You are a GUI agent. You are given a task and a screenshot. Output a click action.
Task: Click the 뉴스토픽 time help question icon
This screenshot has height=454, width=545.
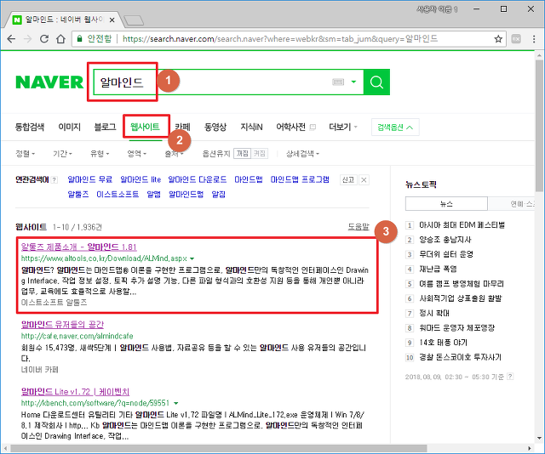(510, 377)
